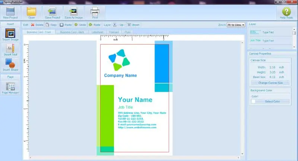Click the Change Canvas Size button
Image resolution: width=298 pixels, height=161 pixels.
coord(270,83)
